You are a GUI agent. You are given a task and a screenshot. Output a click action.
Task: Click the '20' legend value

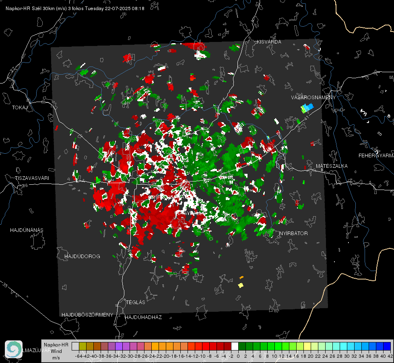coord(311,356)
